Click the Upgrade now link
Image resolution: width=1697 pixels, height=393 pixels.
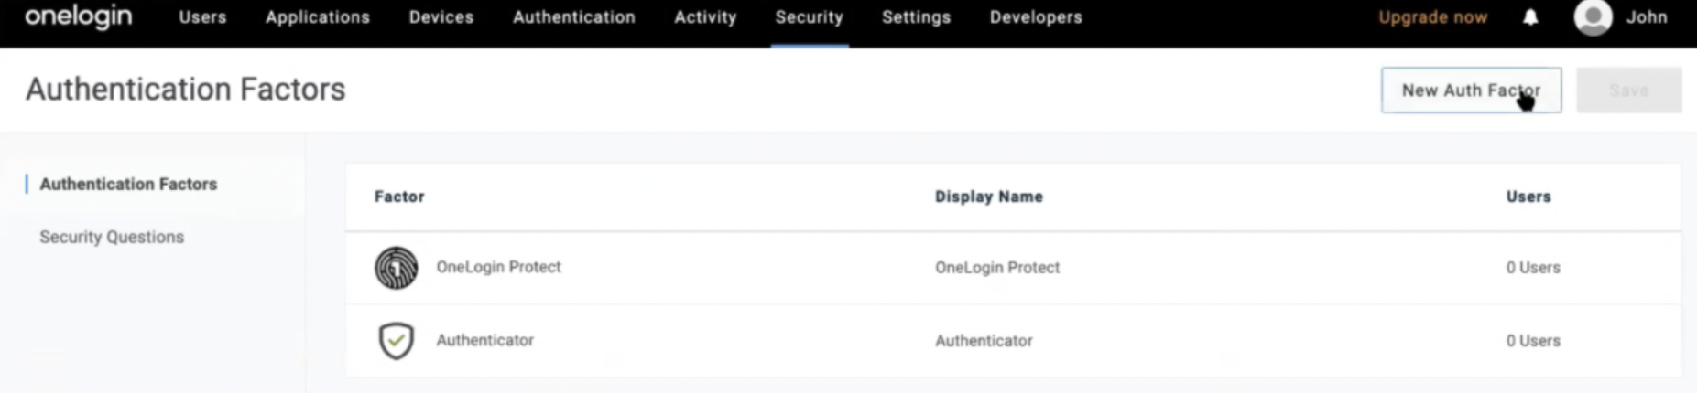(1433, 17)
